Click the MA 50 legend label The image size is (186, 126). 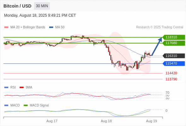point(60,27)
